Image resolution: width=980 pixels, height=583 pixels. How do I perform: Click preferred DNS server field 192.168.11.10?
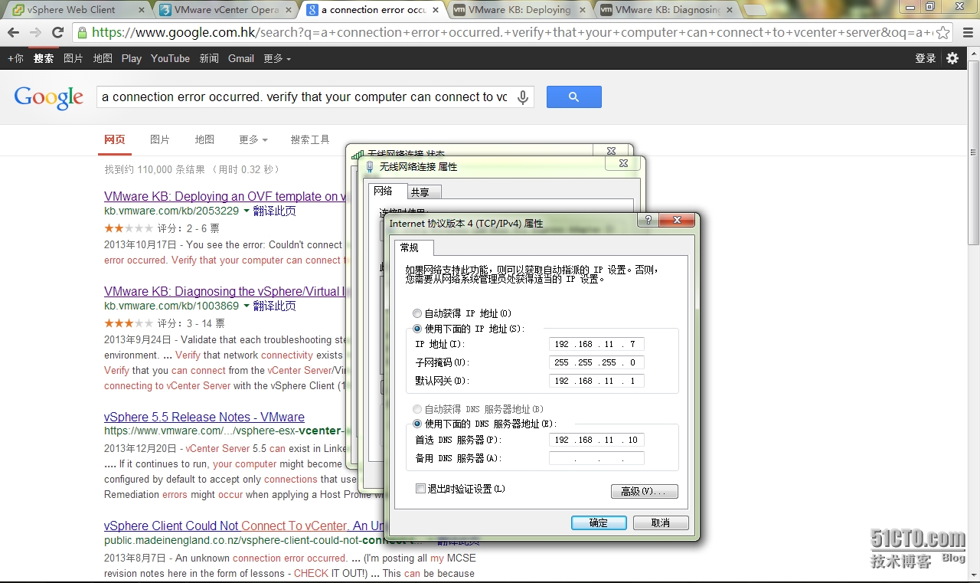point(596,440)
